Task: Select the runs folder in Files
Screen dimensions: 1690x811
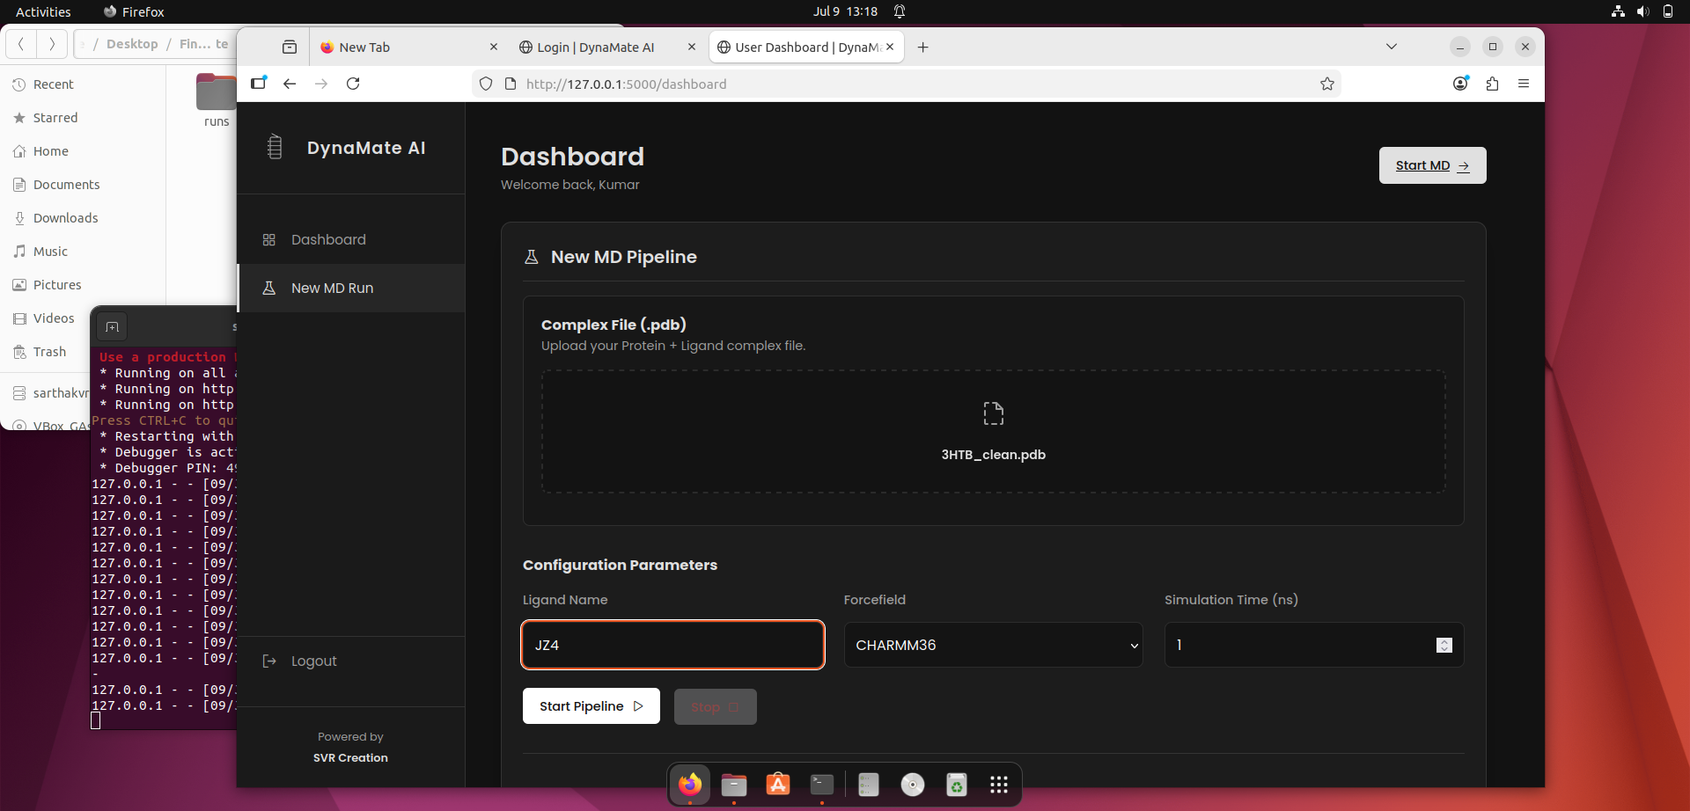Action: pyautogui.click(x=217, y=100)
